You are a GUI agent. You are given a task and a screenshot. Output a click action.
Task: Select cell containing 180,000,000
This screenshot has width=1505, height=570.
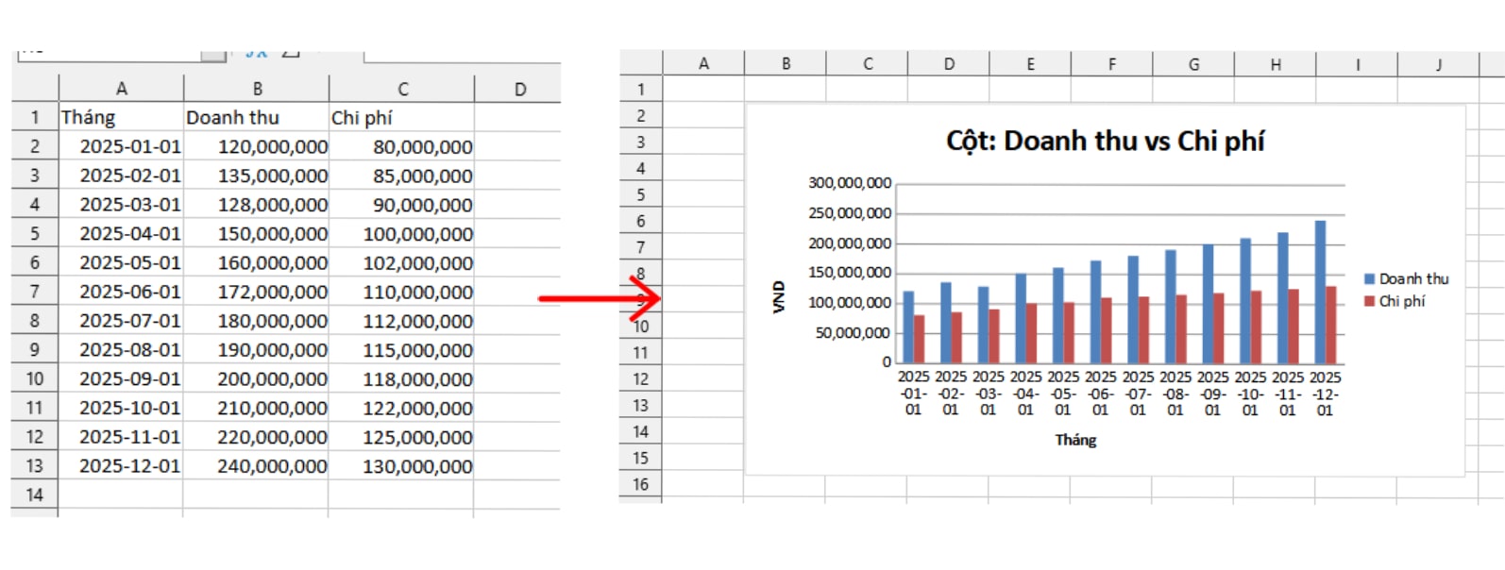[256, 321]
